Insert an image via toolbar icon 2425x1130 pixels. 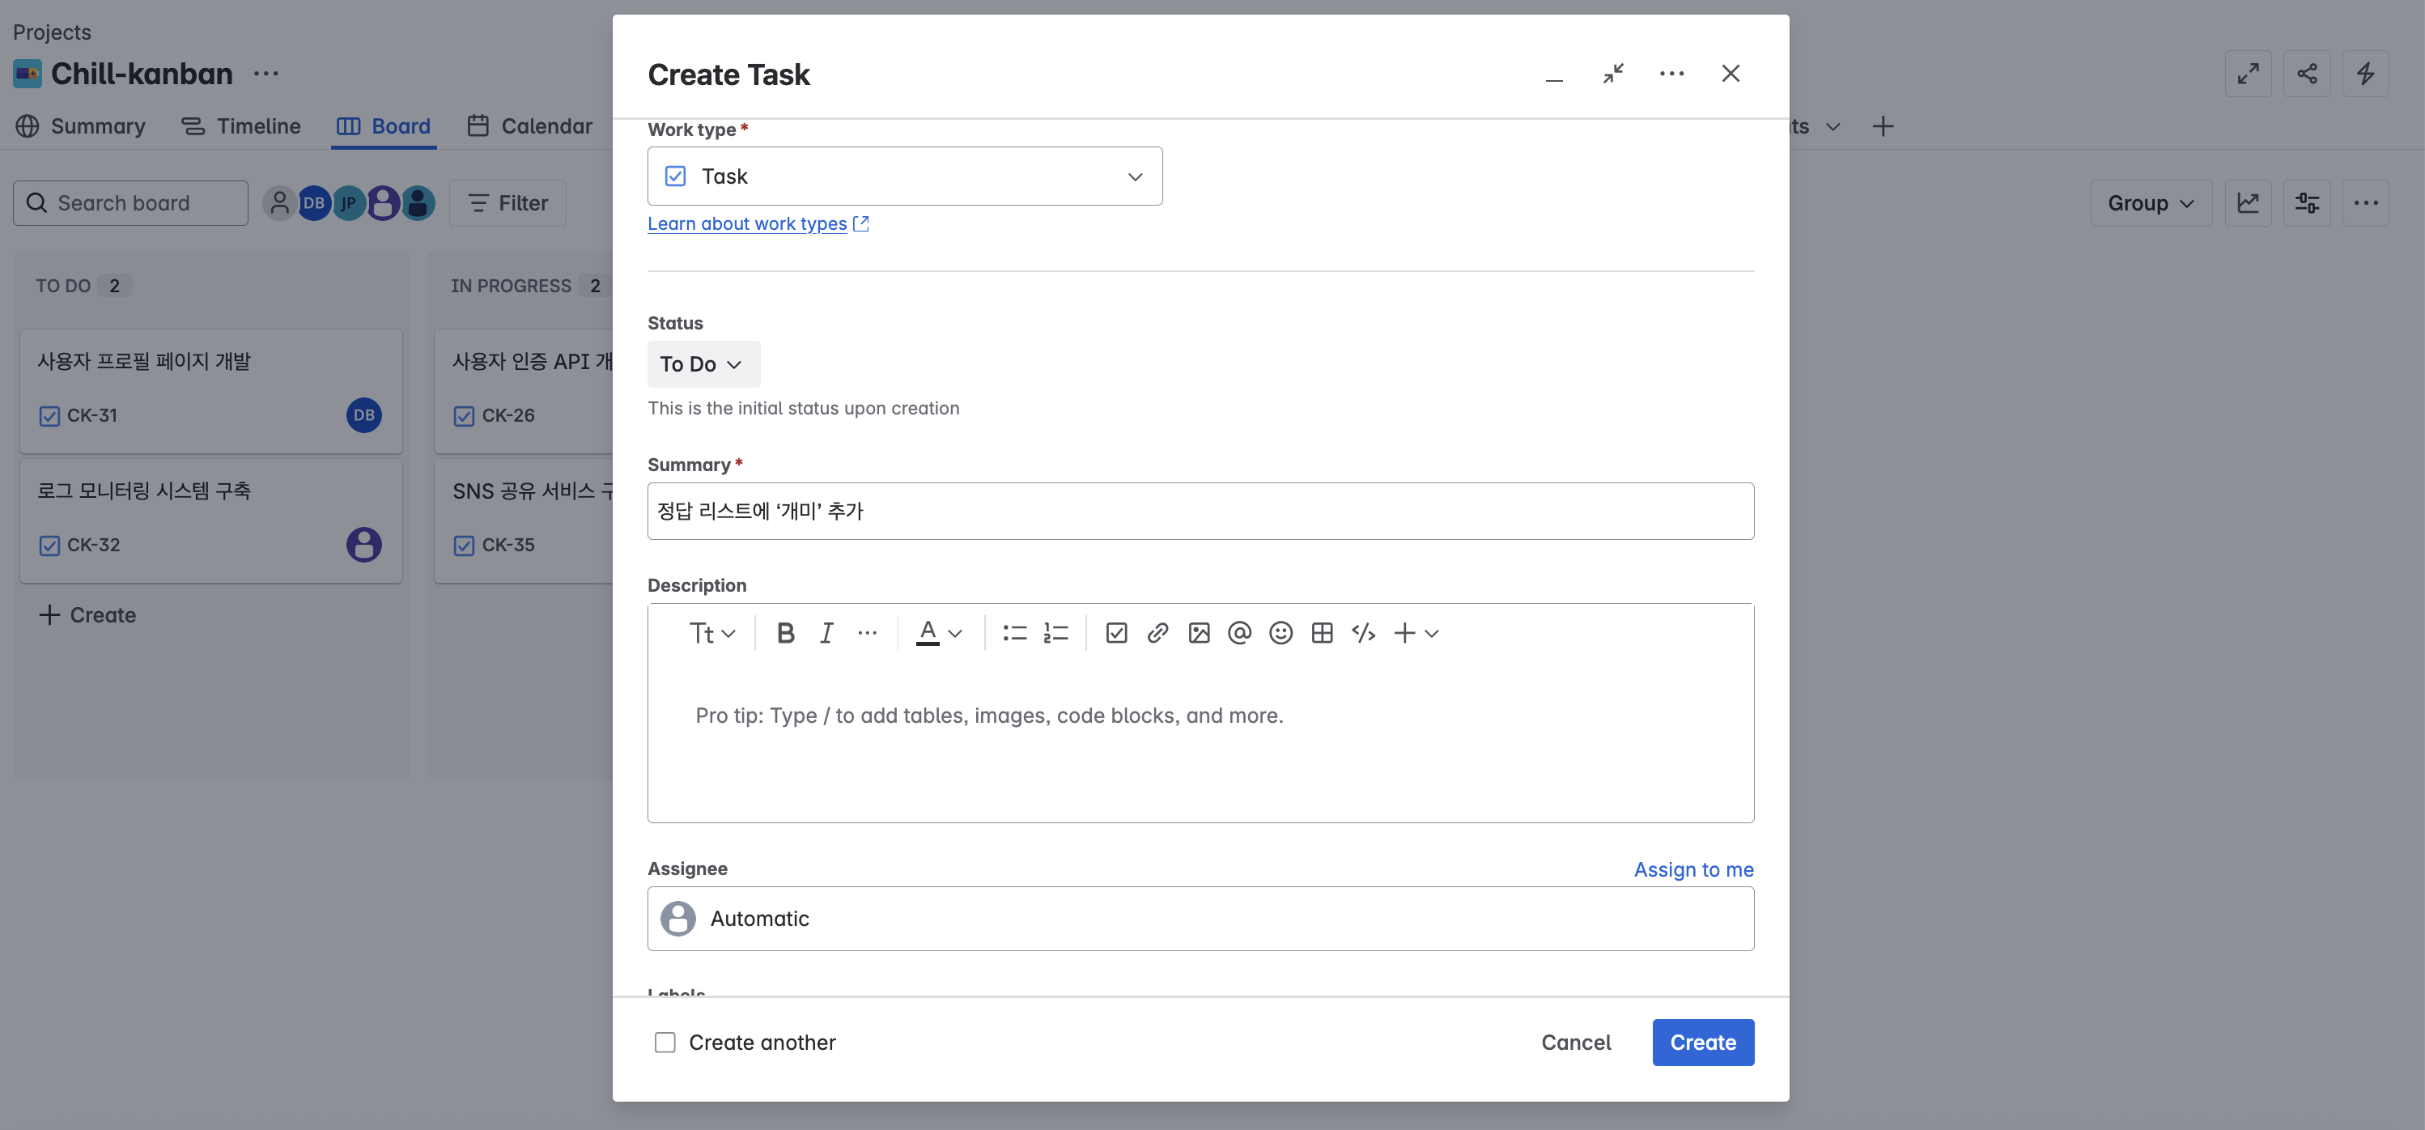pos(1199,633)
